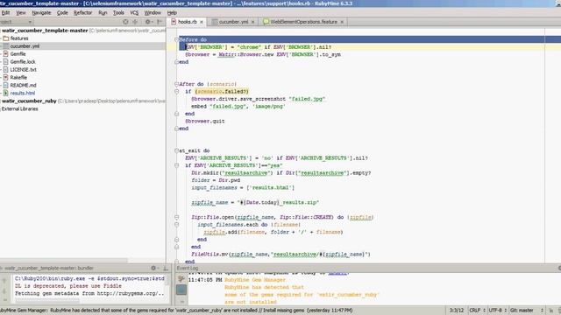This screenshot has width=561, height=315.
Task: Collapse the 'After do |scenario|' block
Action: click(x=176, y=84)
